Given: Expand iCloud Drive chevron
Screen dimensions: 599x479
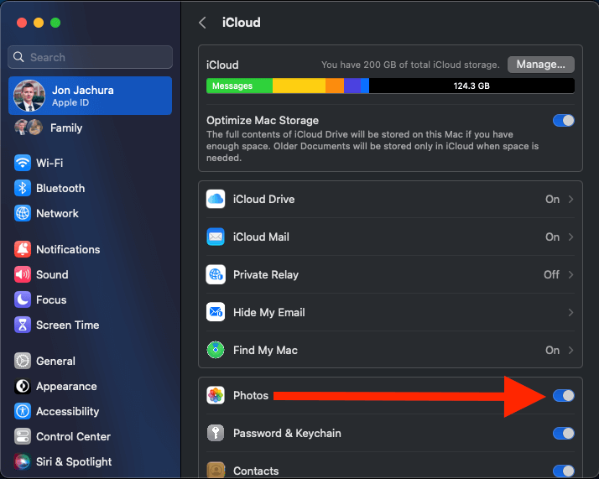Looking at the screenshot, I should click(570, 199).
